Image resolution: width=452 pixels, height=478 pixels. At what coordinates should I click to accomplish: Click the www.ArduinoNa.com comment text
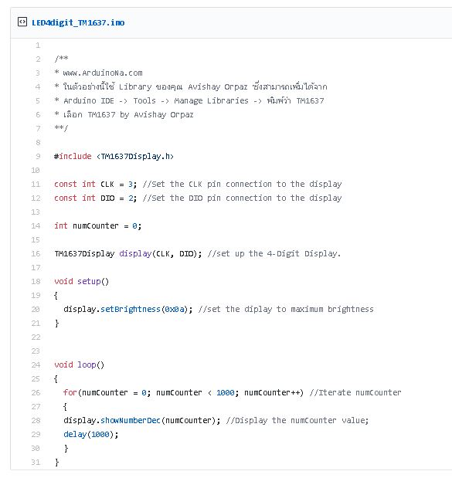(x=103, y=73)
